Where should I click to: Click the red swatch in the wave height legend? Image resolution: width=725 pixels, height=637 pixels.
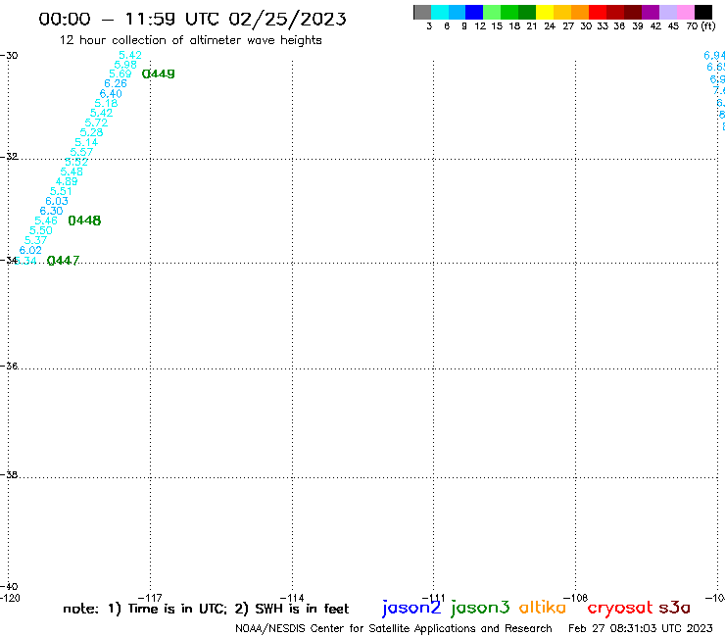click(598, 12)
